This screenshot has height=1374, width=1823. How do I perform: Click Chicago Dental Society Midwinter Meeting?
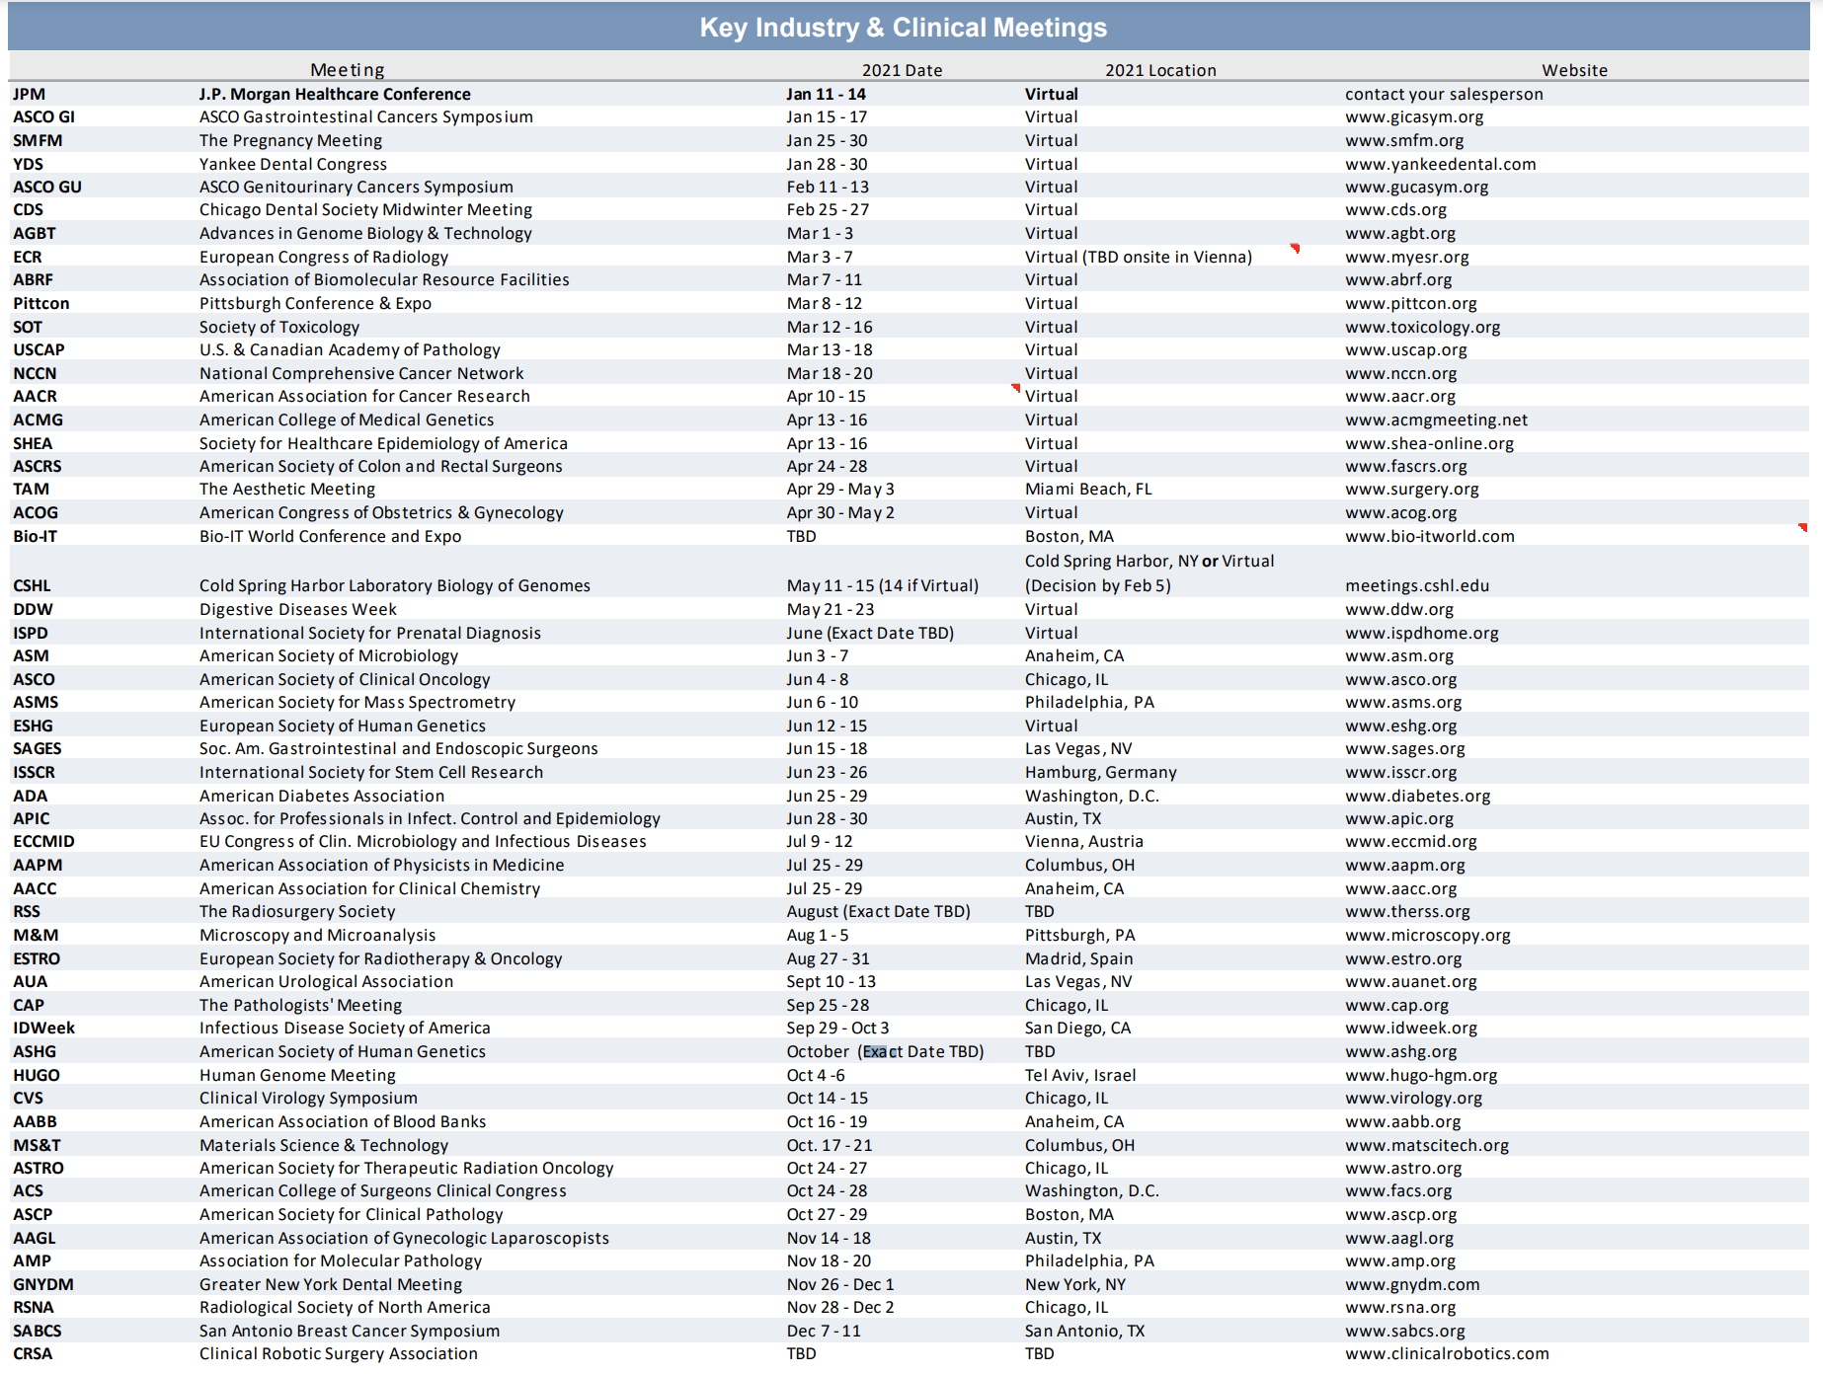365,210
